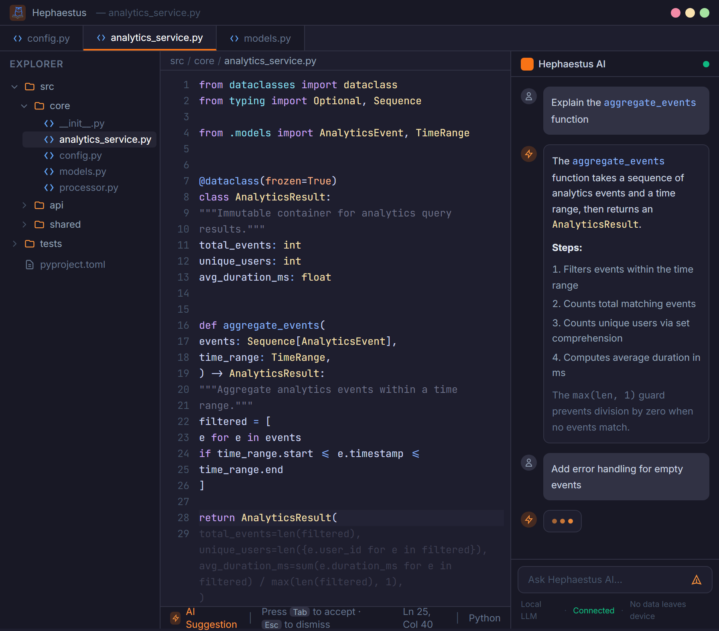719x631 pixels.
Task: Click the Python language indicator in status bar
Action: coord(484,618)
